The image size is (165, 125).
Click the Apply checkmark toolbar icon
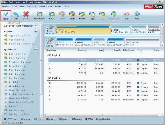tap(6, 14)
